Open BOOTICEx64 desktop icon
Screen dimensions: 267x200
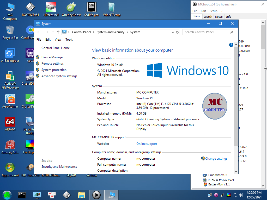[30, 9]
